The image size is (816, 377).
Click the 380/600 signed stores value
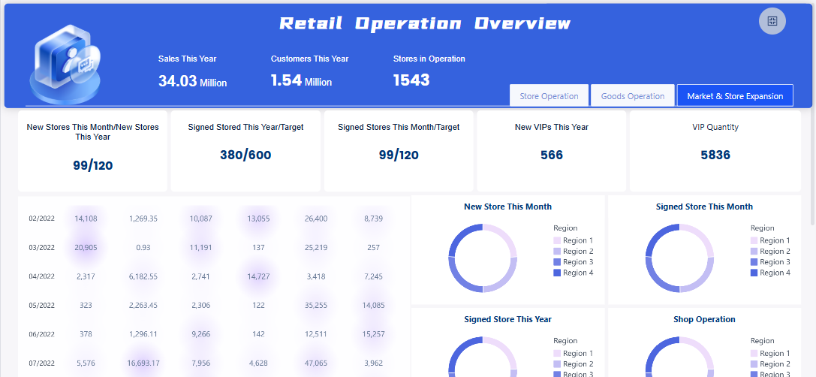245,155
